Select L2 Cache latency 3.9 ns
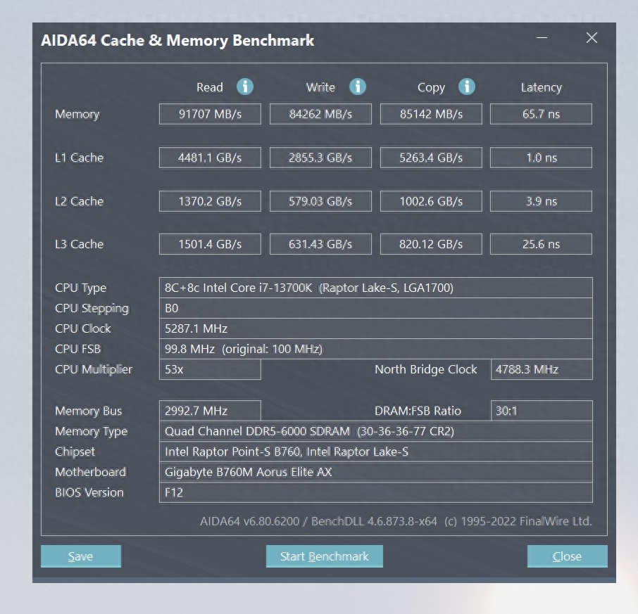 pyautogui.click(x=541, y=201)
